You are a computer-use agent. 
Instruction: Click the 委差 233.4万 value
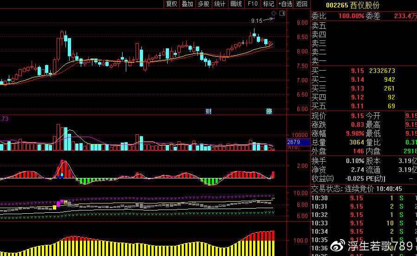tap(405, 16)
